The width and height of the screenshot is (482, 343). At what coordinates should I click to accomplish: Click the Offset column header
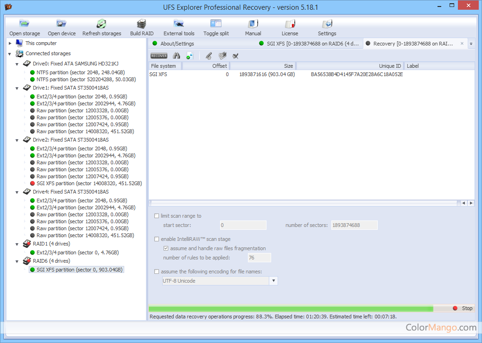[x=206, y=66]
